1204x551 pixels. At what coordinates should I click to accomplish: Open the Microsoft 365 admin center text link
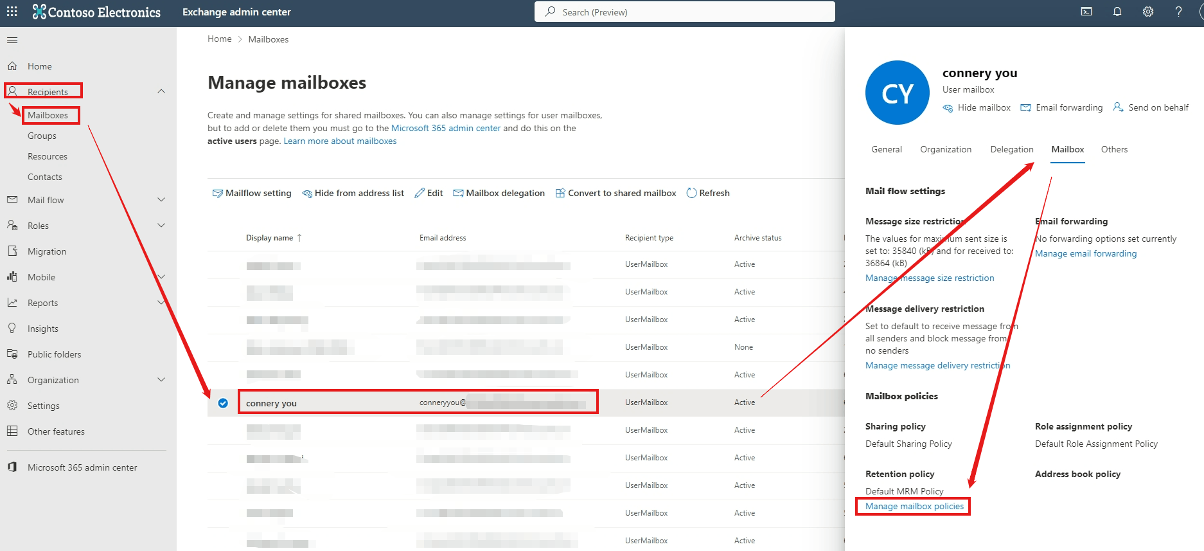pos(446,129)
